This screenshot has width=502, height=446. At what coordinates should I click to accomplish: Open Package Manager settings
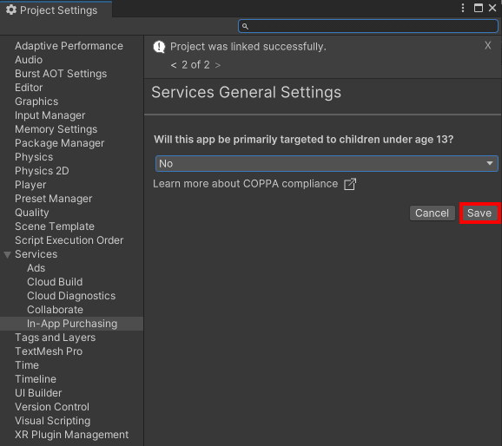[60, 143]
